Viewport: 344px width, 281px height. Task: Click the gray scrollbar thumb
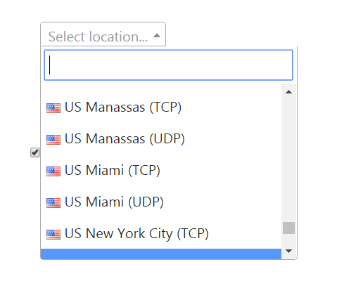[288, 228]
